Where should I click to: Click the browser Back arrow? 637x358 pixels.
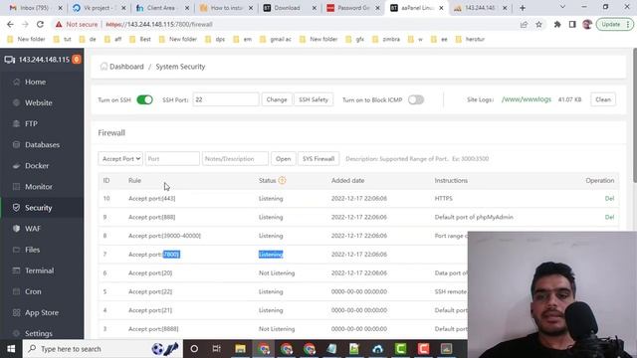(11, 24)
